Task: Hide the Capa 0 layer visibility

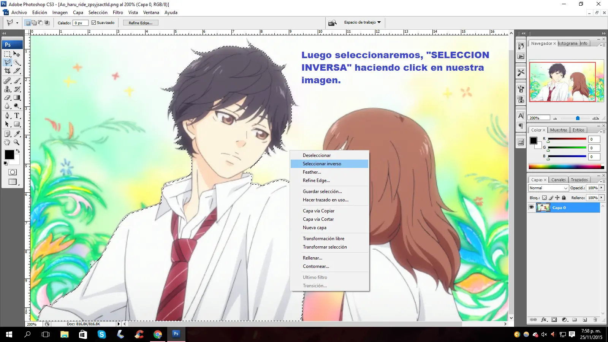Action: click(531, 207)
